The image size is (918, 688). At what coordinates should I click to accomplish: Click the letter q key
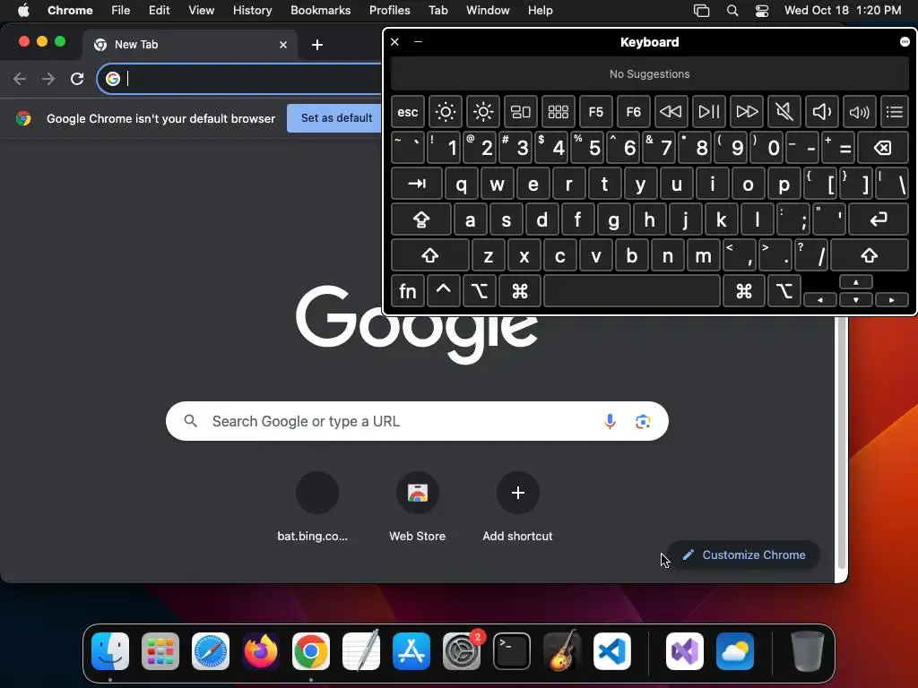click(x=462, y=184)
